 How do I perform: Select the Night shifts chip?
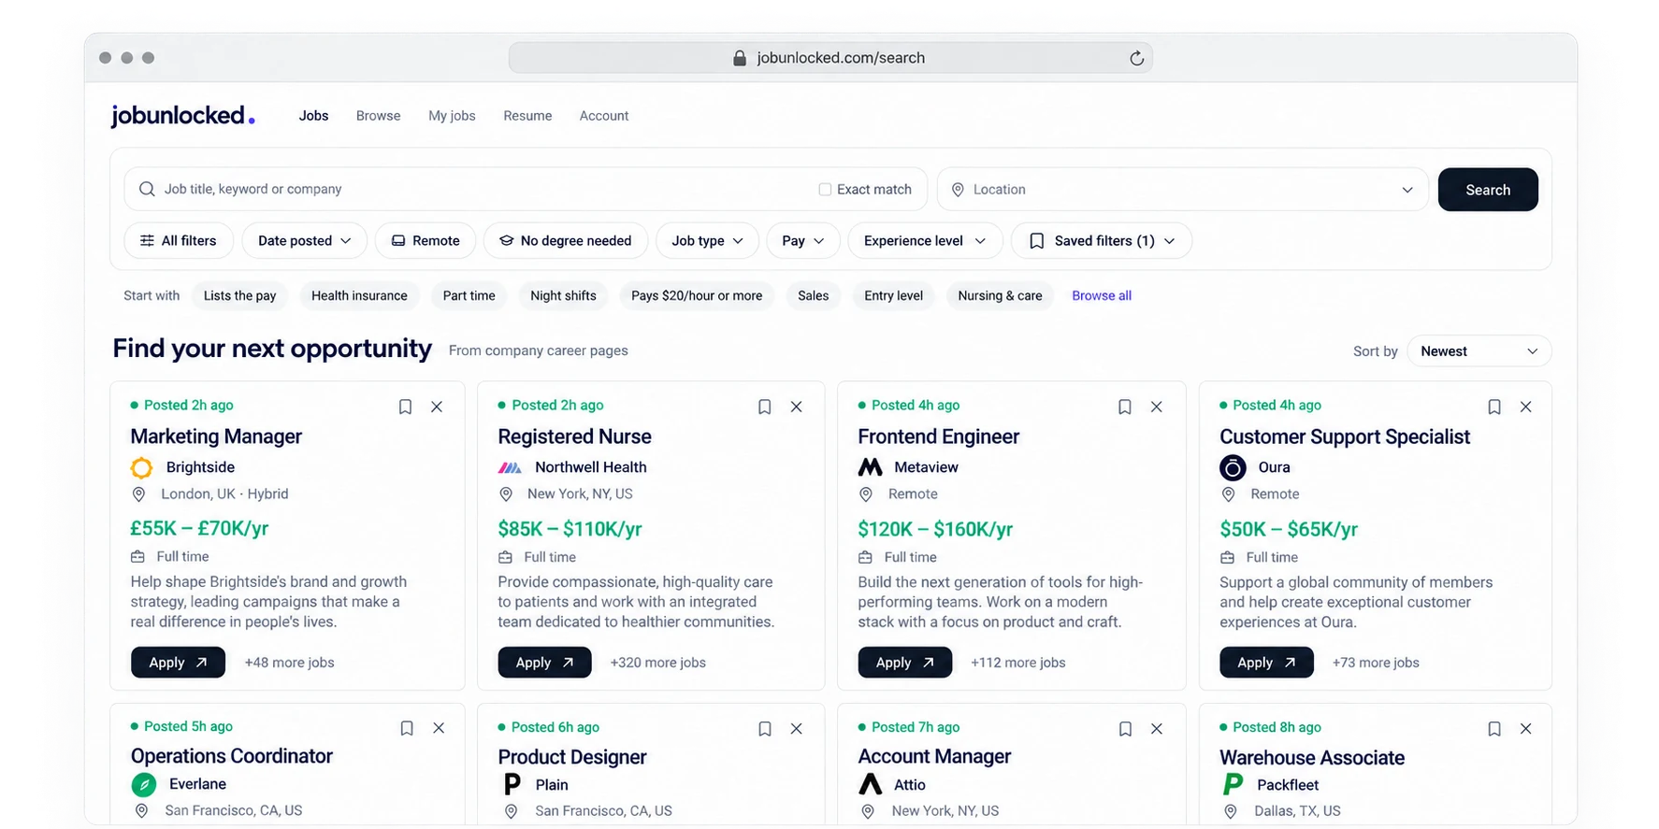coord(563,295)
